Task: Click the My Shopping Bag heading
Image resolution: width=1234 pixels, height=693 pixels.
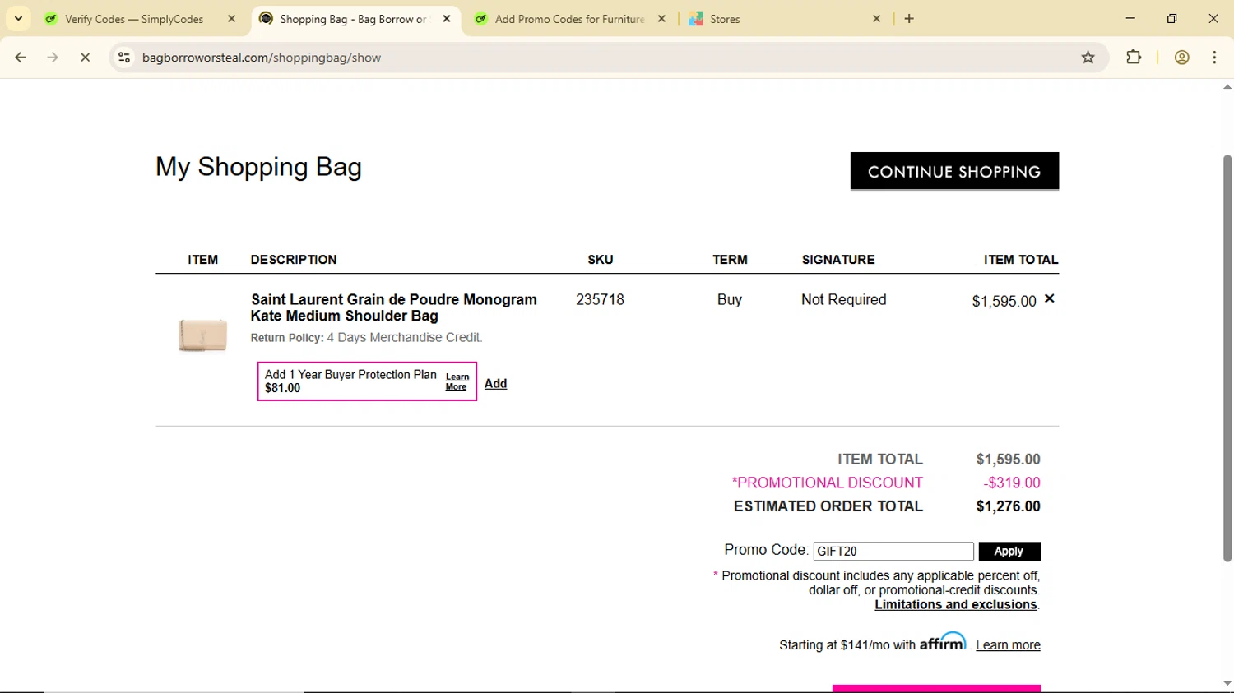Action: (x=258, y=168)
